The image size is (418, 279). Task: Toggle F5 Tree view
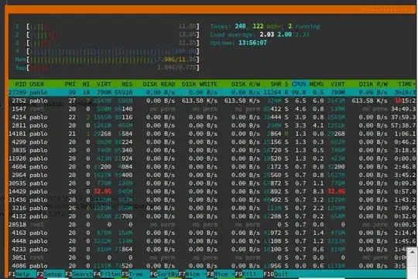point(135,274)
